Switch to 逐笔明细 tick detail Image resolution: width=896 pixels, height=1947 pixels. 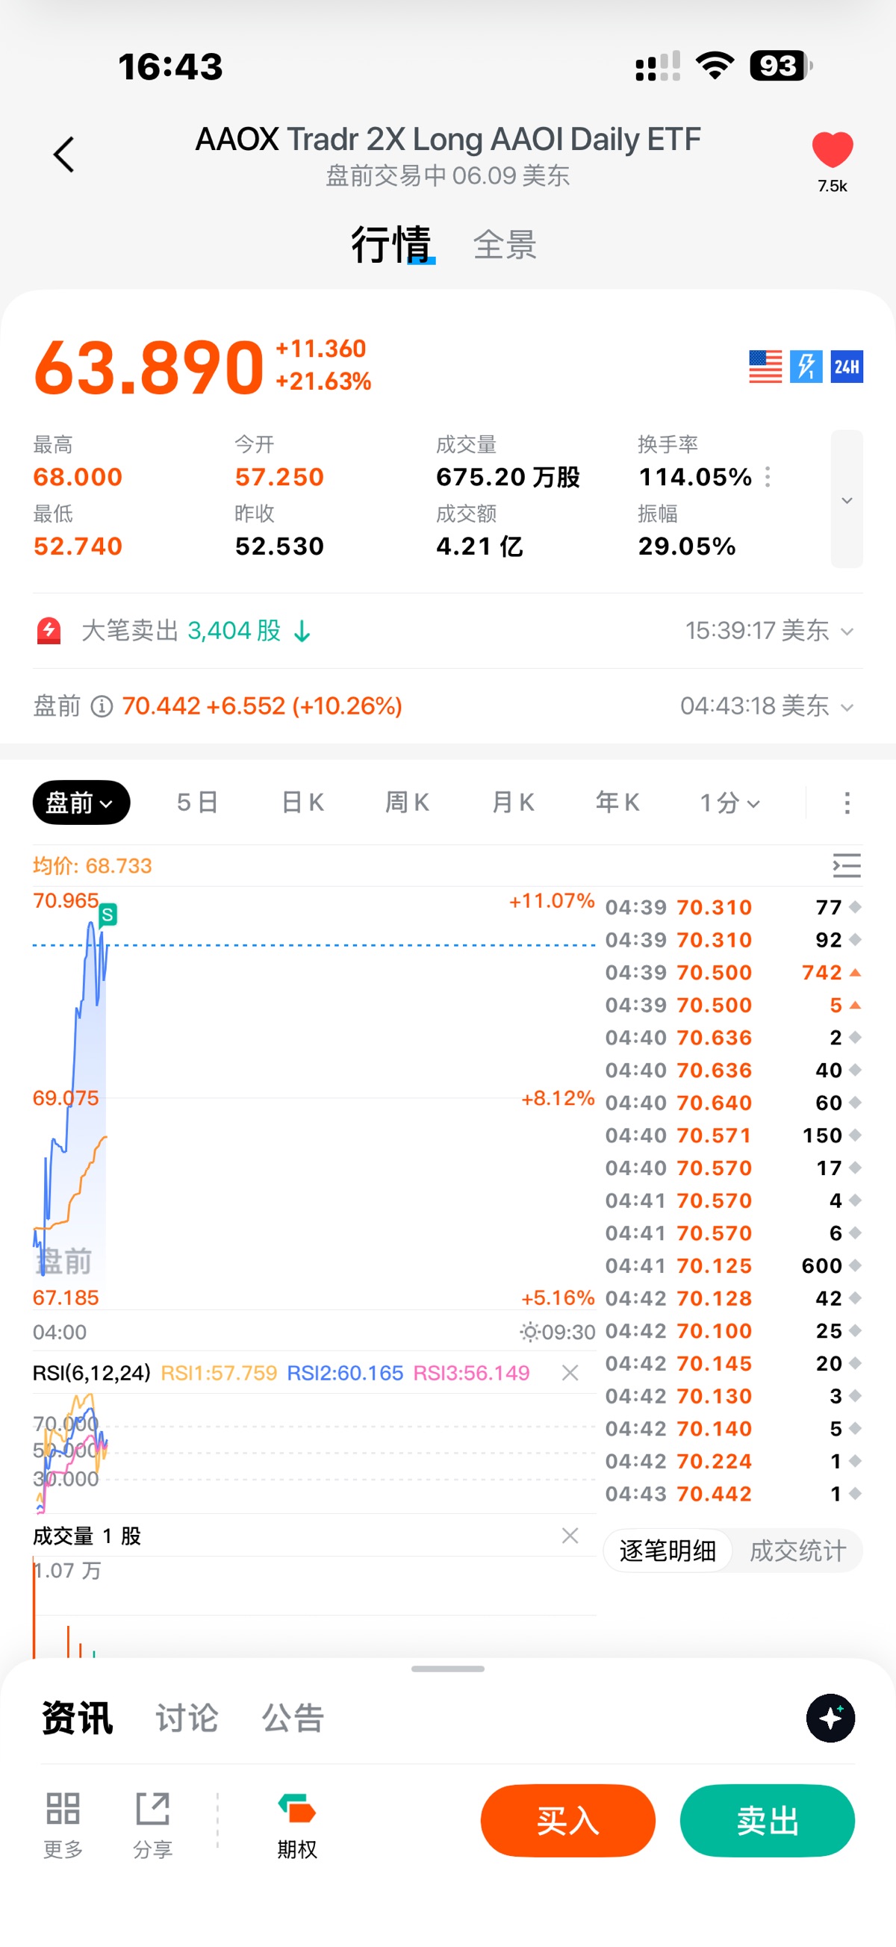pos(668,1551)
